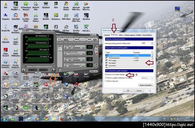The height and width of the screenshot is (128, 195).
Task: Toggle the GPU temperature graph checkmark
Action: point(107,55)
